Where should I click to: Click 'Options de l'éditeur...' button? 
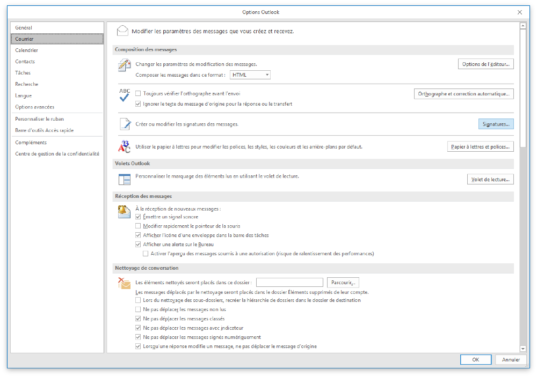[485, 64]
